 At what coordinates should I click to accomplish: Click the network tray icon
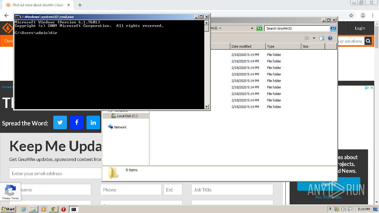click(337, 209)
